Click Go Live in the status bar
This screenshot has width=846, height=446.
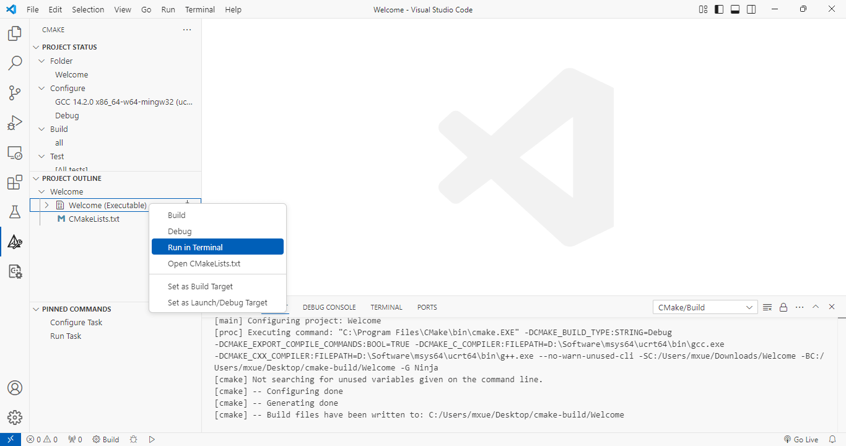coord(800,439)
